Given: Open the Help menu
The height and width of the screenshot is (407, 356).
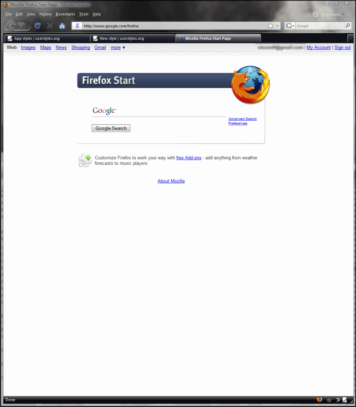Looking at the screenshot, I should click(x=97, y=14).
